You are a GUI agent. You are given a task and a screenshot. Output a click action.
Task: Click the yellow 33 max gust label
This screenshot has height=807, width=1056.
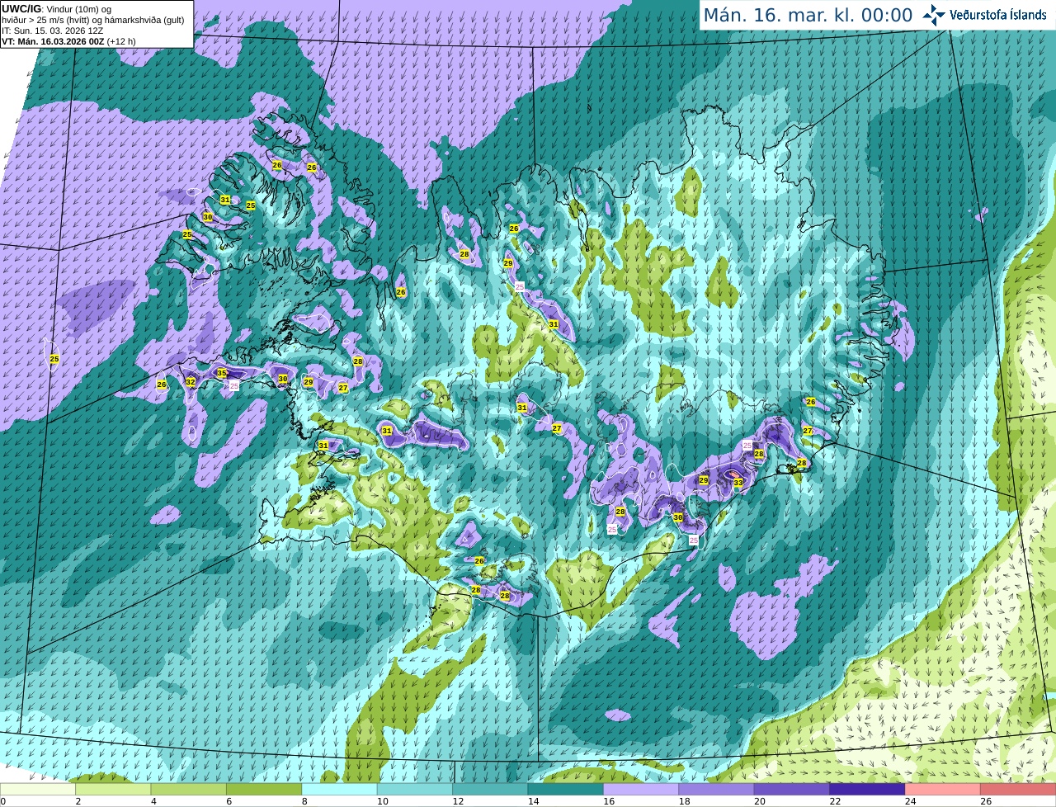click(x=738, y=483)
